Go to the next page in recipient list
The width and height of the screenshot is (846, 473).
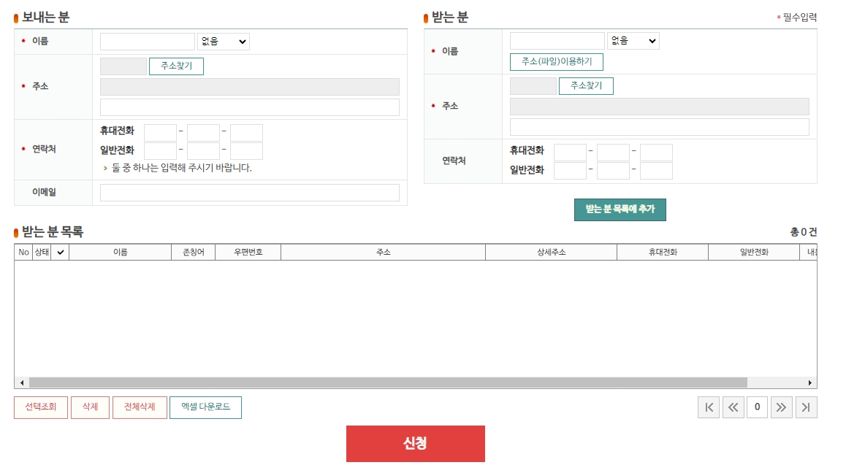tap(782, 407)
